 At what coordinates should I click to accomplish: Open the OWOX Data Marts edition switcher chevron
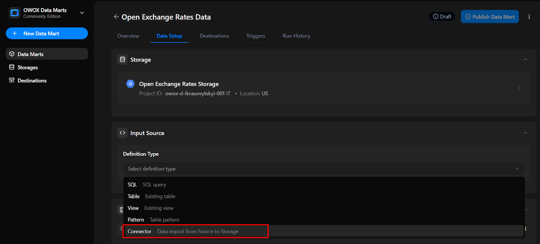tap(82, 13)
